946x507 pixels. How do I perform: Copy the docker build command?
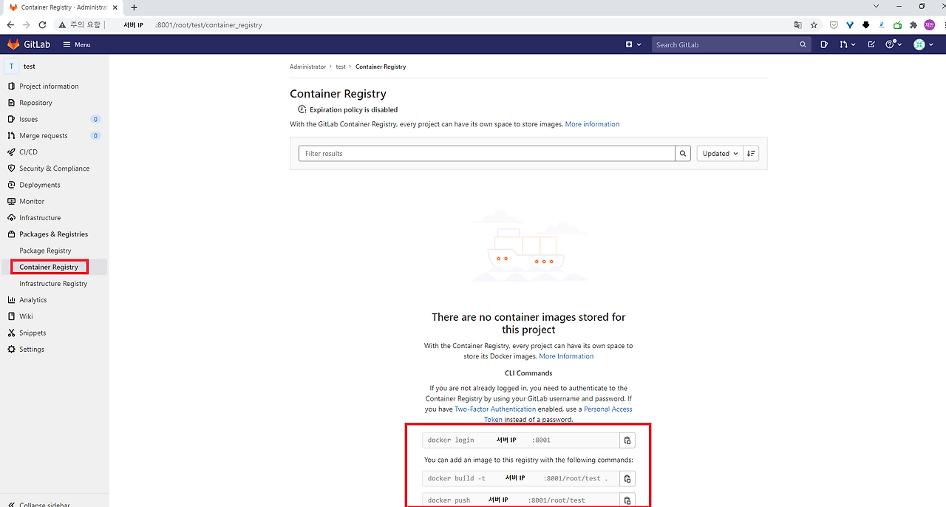[x=627, y=478]
